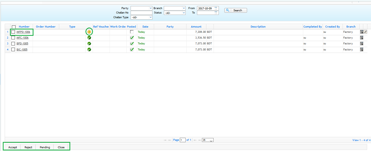Expand the Party dropdown

141,8
